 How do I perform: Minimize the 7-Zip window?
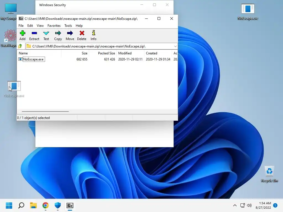pos(146,18)
